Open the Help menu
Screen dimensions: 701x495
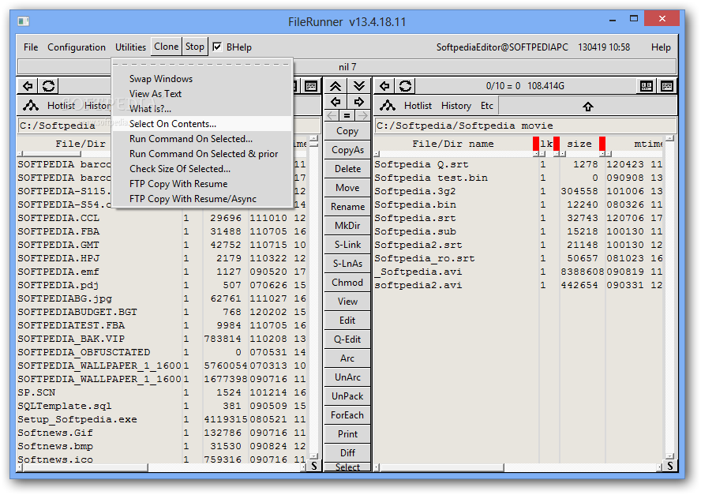(x=661, y=47)
